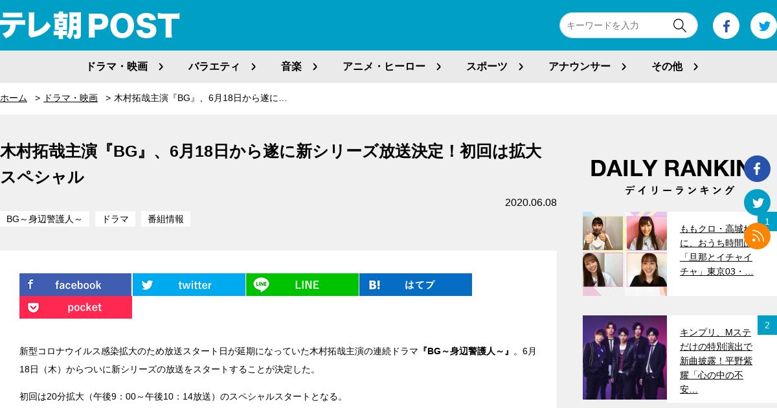Expand chevron next to スポーツ
777x408 pixels.
coord(521,66)
